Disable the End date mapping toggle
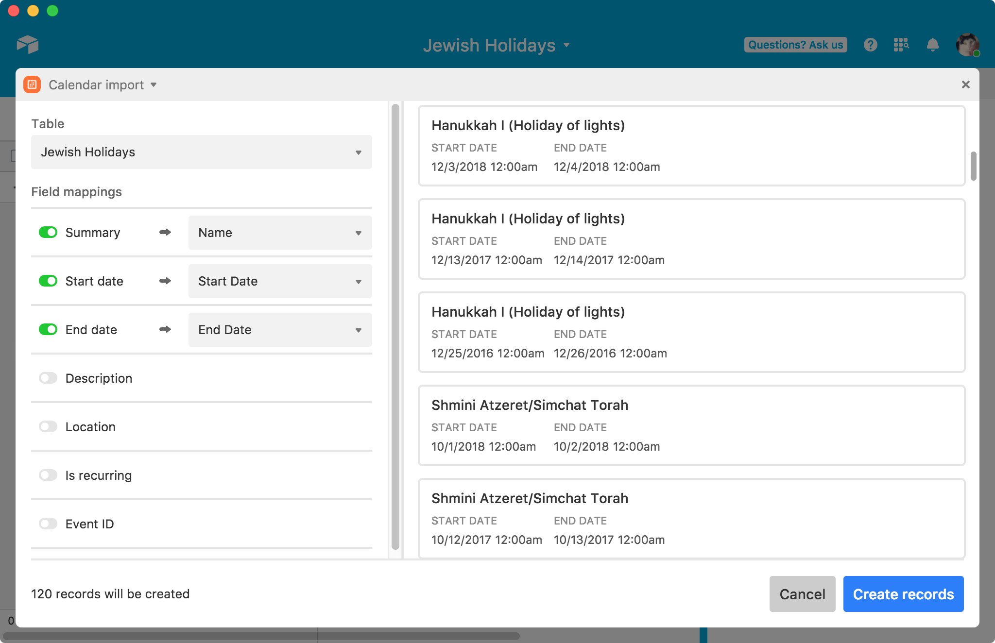The image size is (995, 643). (x=48, y=330)
